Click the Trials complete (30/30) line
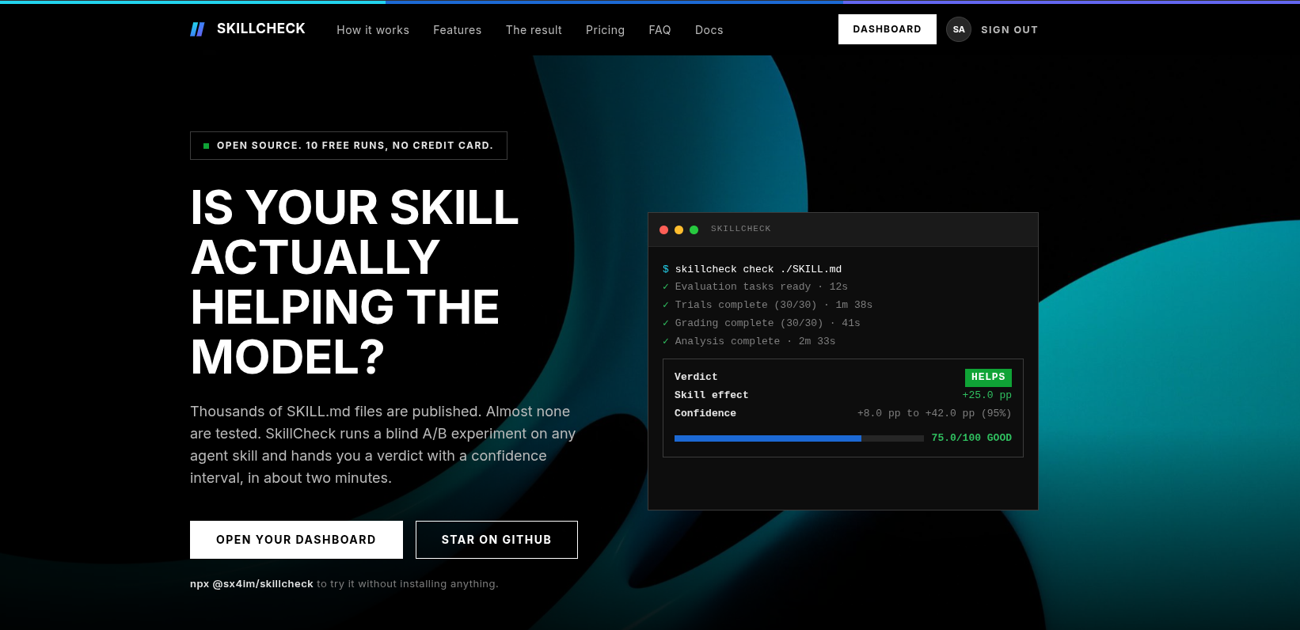The height and width of the screenshot is (630, 1300). pos(767,305)
